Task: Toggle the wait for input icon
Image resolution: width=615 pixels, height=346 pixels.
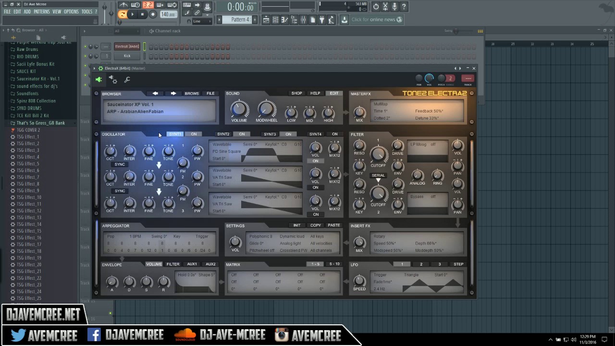Action: pyautogui.click(x=135, y=5)
